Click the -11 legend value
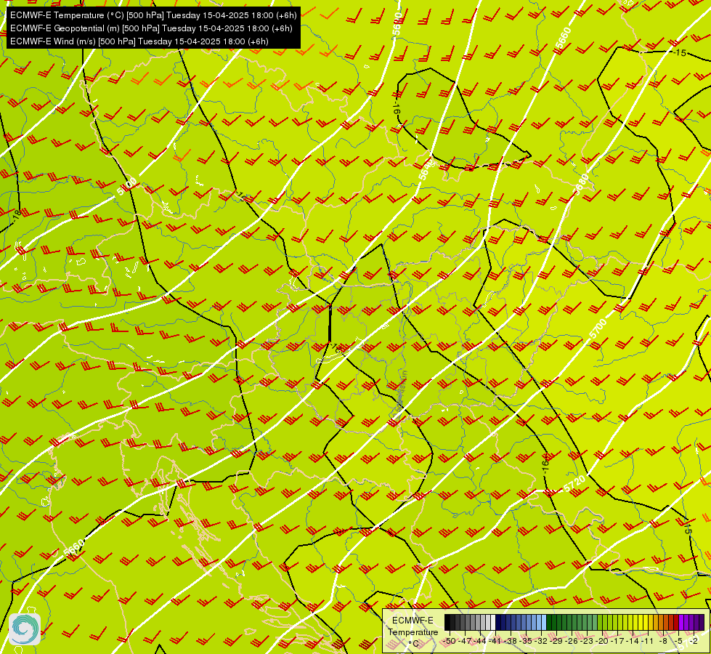The height and width of the screenshot is (654, 711). point(648,641)
